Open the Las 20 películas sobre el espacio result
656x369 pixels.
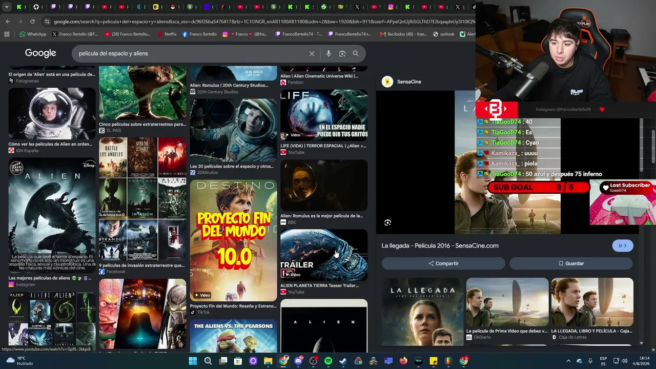point(233,130)
